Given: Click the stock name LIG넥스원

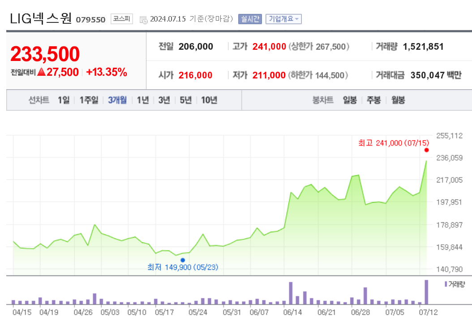Looking at the screenshot, I should (41, 19).
